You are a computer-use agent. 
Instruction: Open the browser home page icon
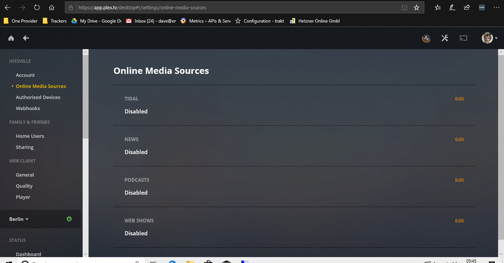(51, 7)
